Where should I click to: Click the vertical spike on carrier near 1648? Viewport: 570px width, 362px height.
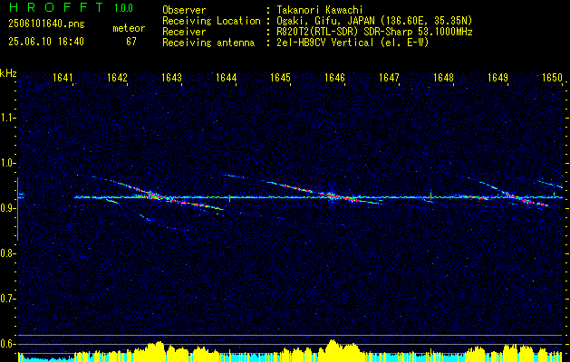pyautogui.click(x=430, y=193)
